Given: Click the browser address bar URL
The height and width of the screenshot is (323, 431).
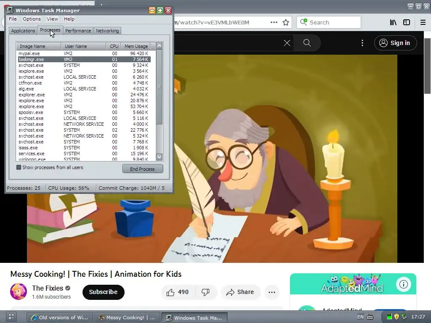Looking at the screenshot, I should click(x=212, y=22).
